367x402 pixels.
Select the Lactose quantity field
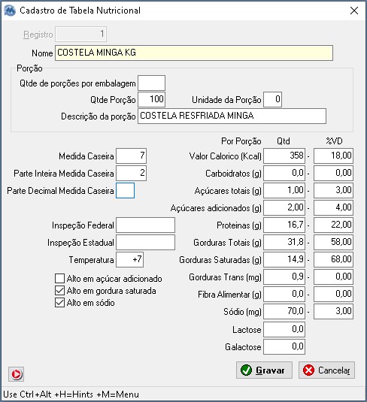point(284,329)
